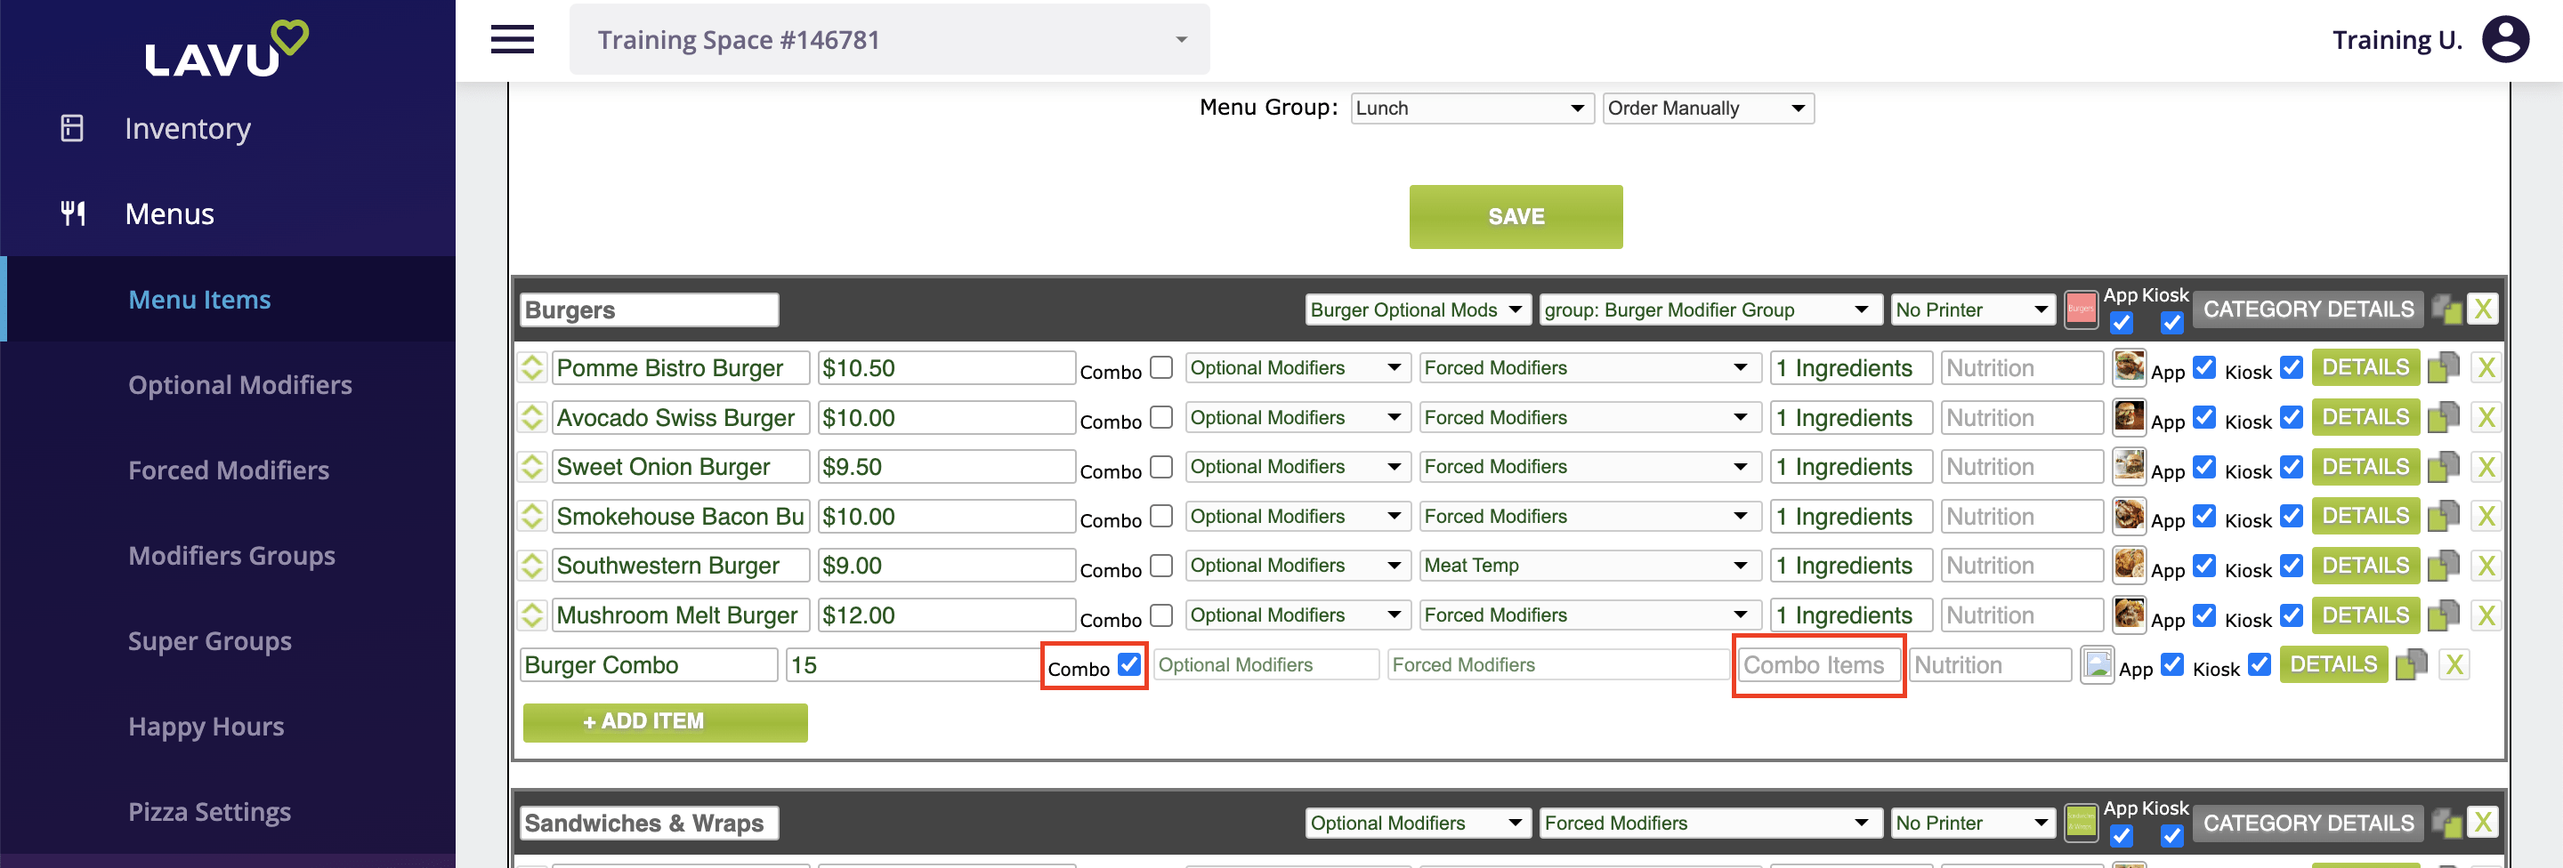Delete the Southwestern Burger item
Screen dimensions: 2563x868
point(2486,566)
